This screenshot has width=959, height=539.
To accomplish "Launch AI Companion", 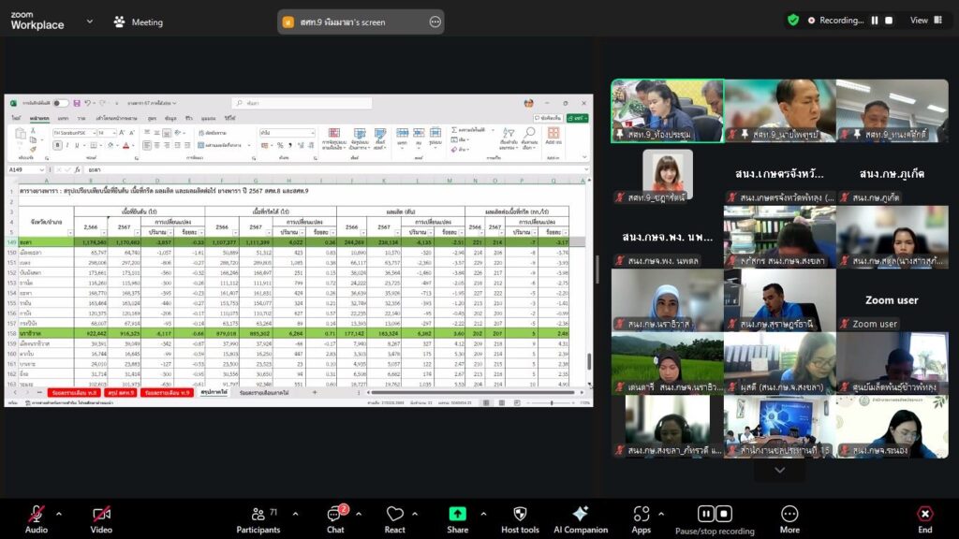I will [580, 514].
